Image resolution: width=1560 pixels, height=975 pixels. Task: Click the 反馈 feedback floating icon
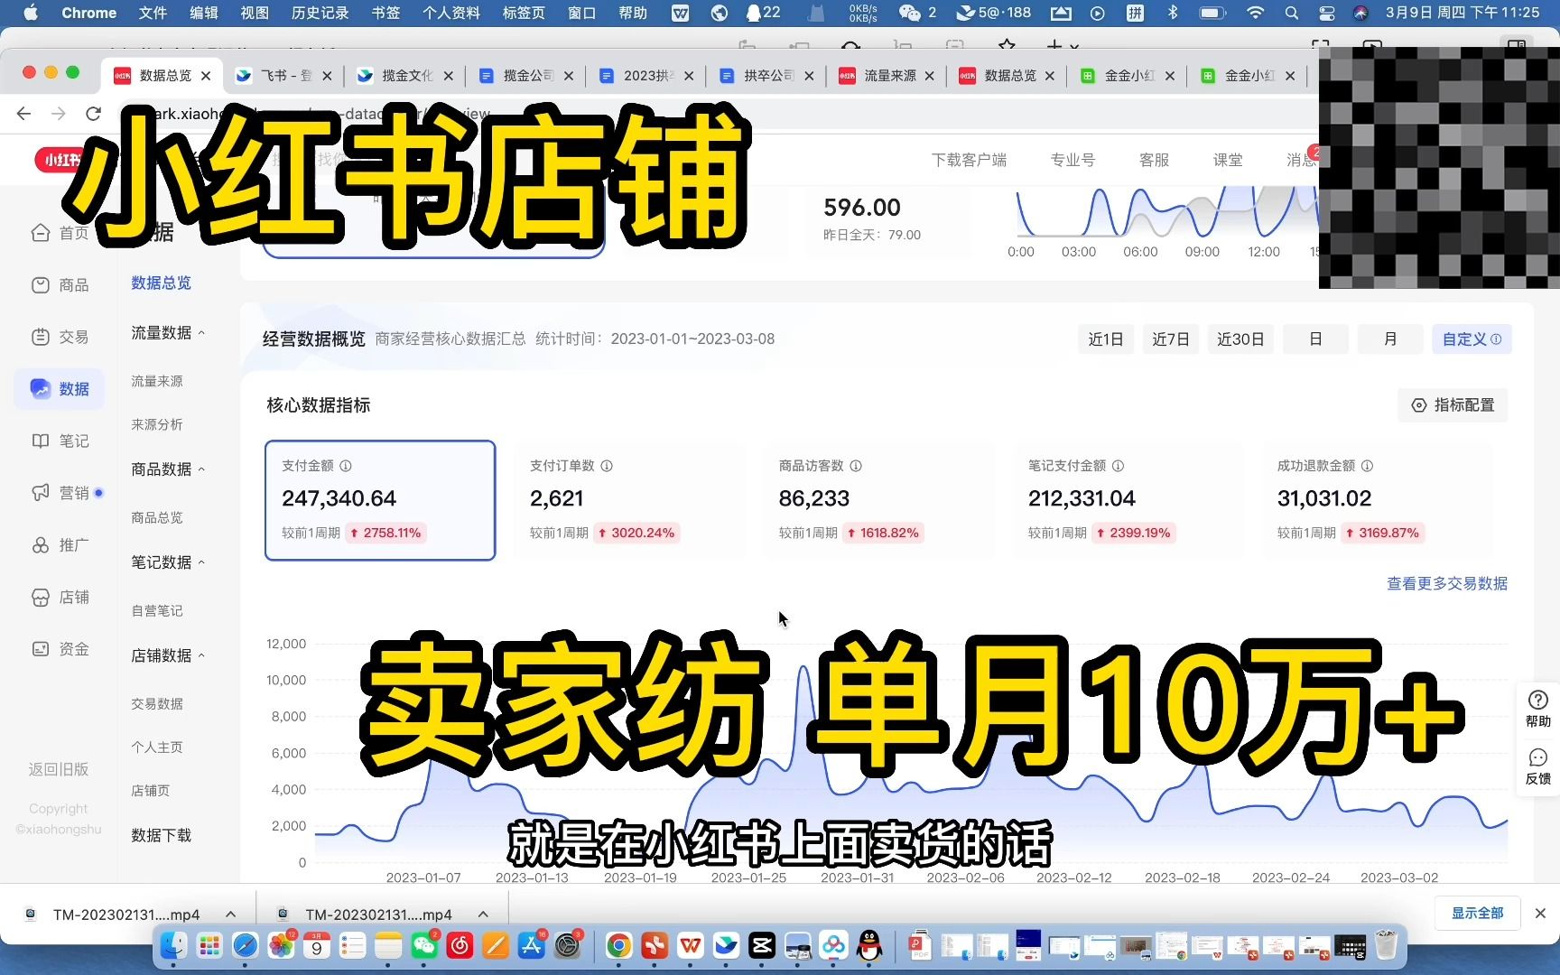tap(1538, 766)
